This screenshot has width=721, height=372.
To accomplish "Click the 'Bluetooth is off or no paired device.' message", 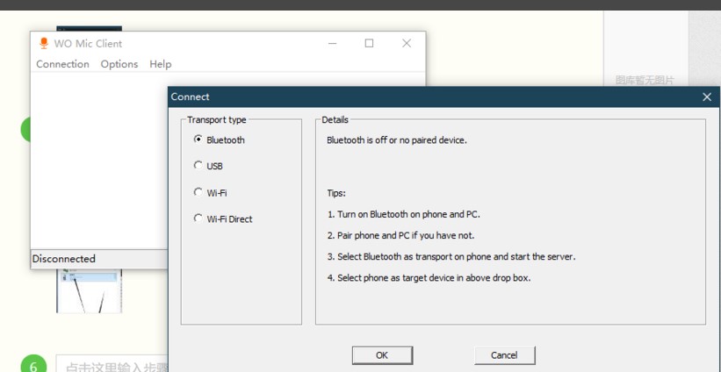I will [x=397, y=140].
